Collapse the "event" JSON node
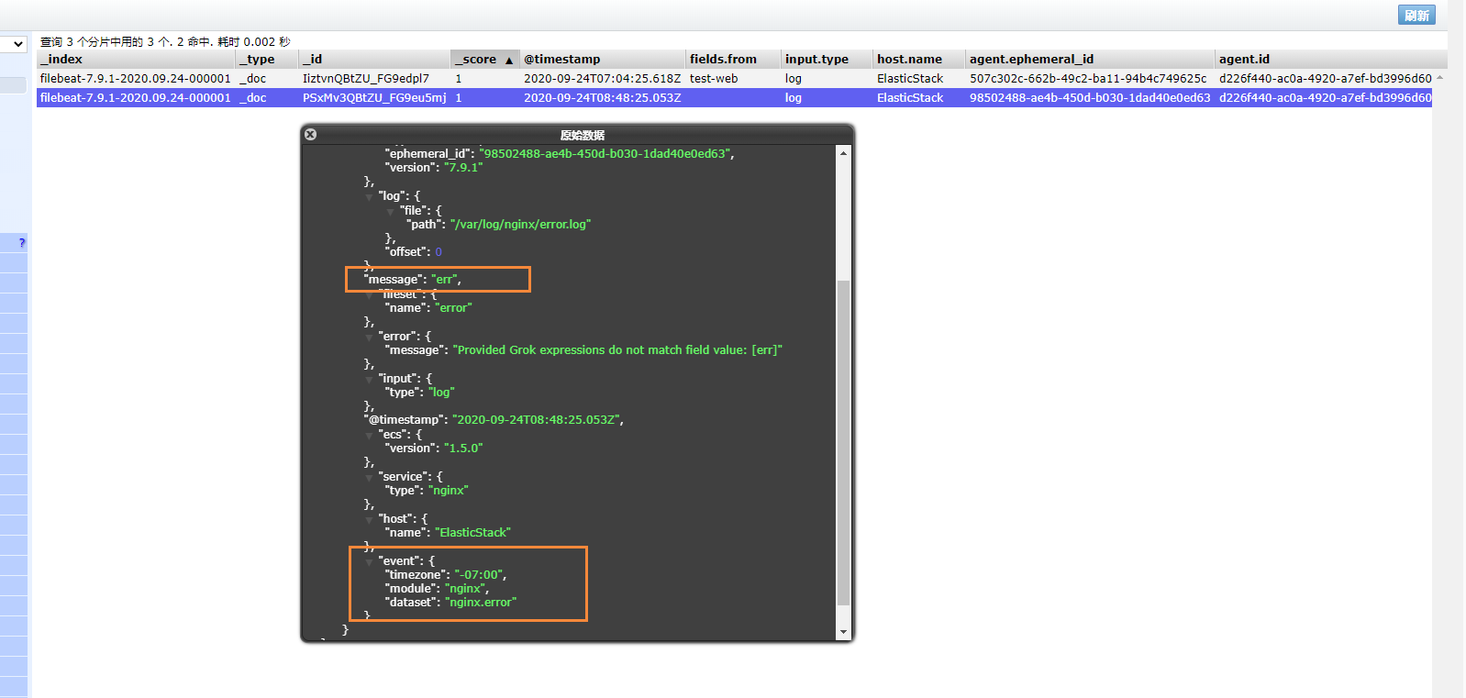Screen dimensions: 1466x698 coord(370,562)
